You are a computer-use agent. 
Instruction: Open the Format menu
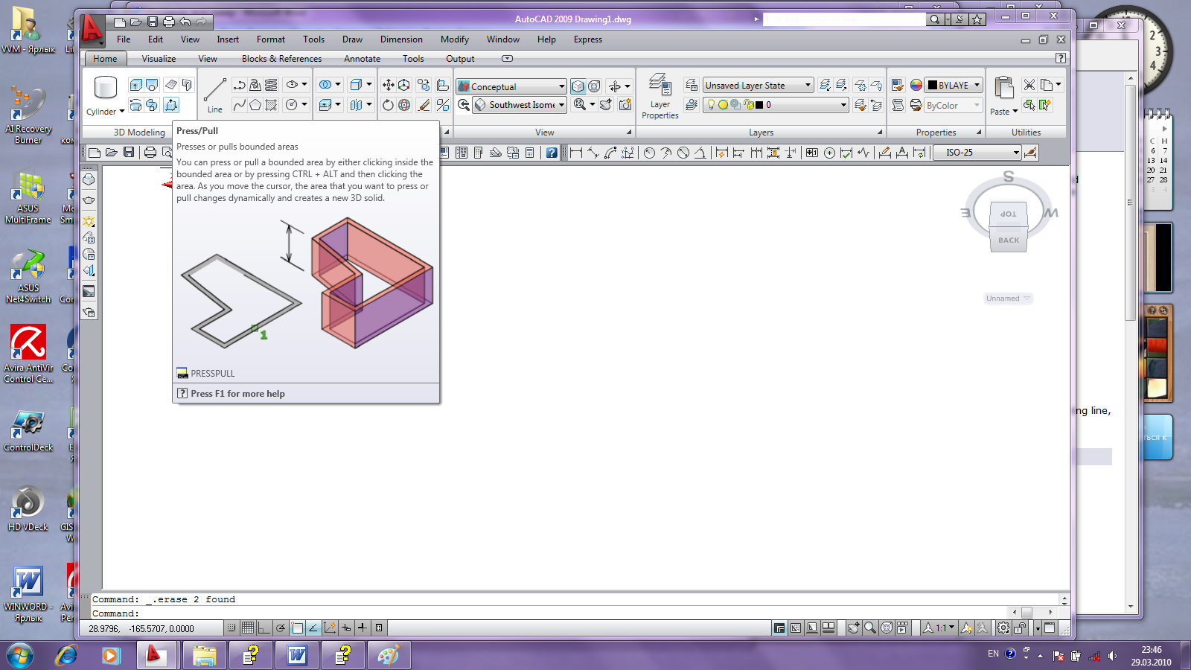tap(271, 39)
